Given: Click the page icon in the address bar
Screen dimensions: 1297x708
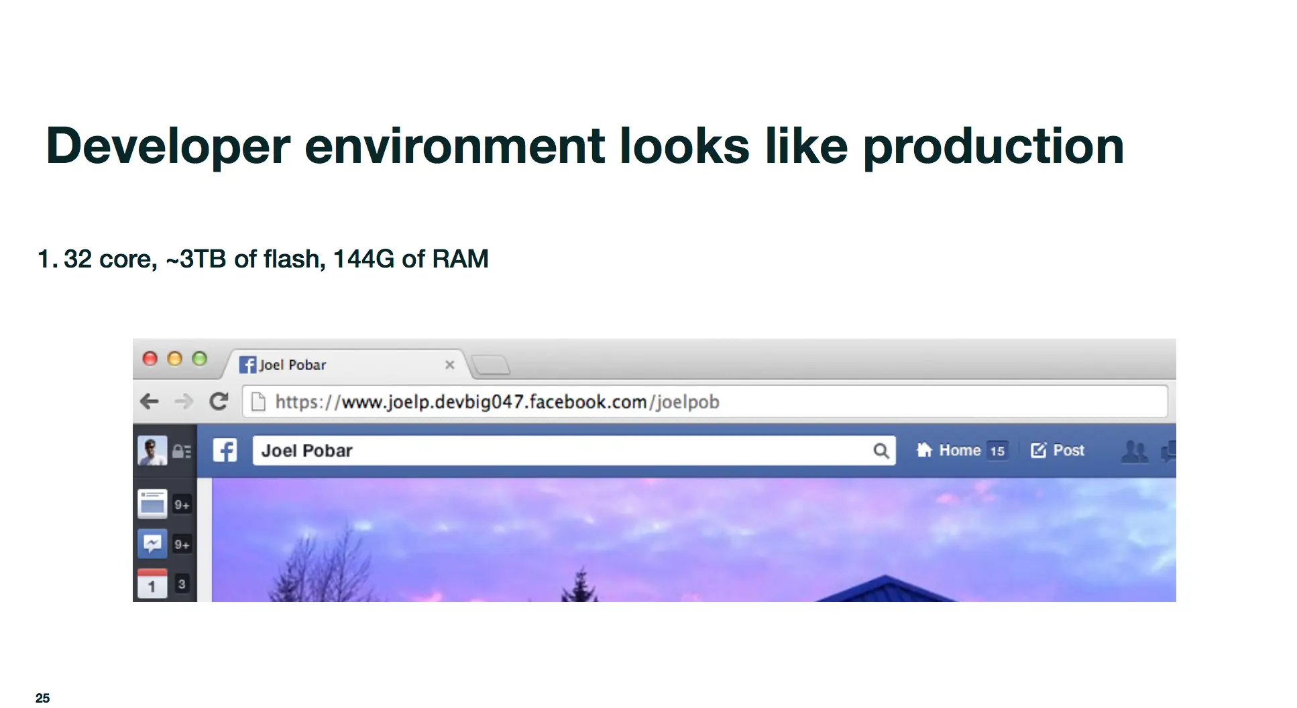Looking at the screenshot, I should tap(258, 402).
